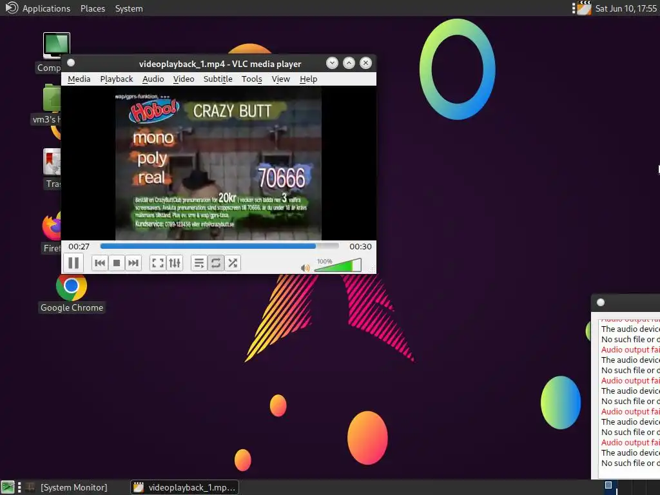Mute audio via speaker icon
Screen dimensions: 660x495
(306, 267)
